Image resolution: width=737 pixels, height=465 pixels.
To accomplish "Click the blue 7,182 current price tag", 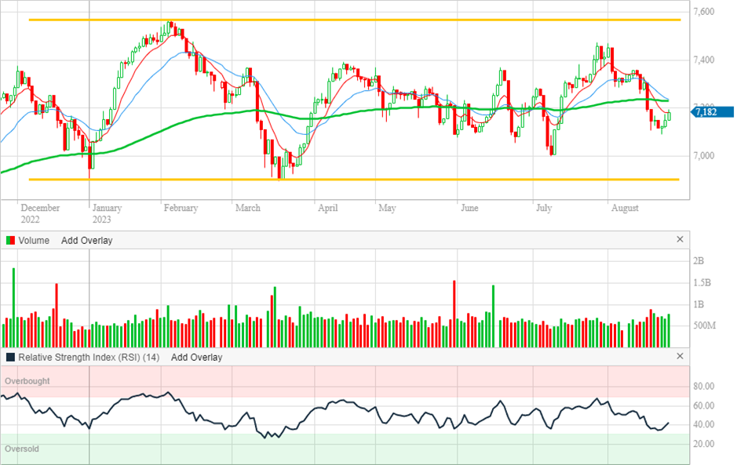I will click(x=711, y=113).
